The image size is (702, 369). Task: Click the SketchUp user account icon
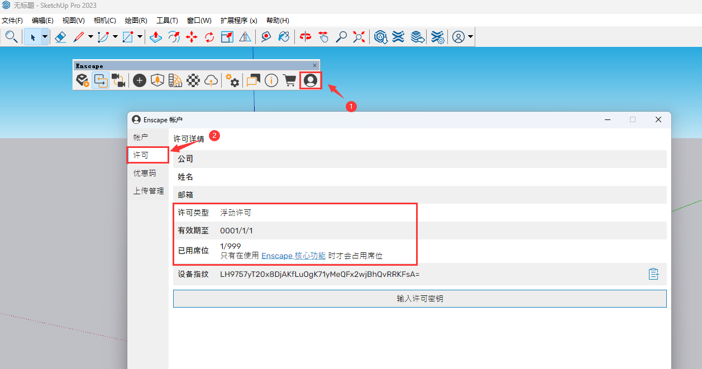click(x=459, y=37)
